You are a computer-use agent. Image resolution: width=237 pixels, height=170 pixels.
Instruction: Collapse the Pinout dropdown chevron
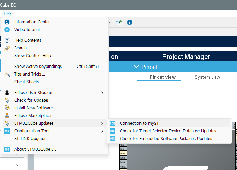(136, 67)
